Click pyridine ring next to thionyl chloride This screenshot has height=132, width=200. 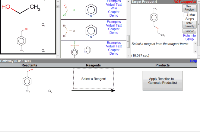[92, 10]
